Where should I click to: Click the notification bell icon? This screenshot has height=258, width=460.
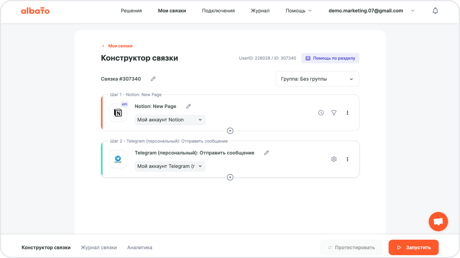(435, 11)
